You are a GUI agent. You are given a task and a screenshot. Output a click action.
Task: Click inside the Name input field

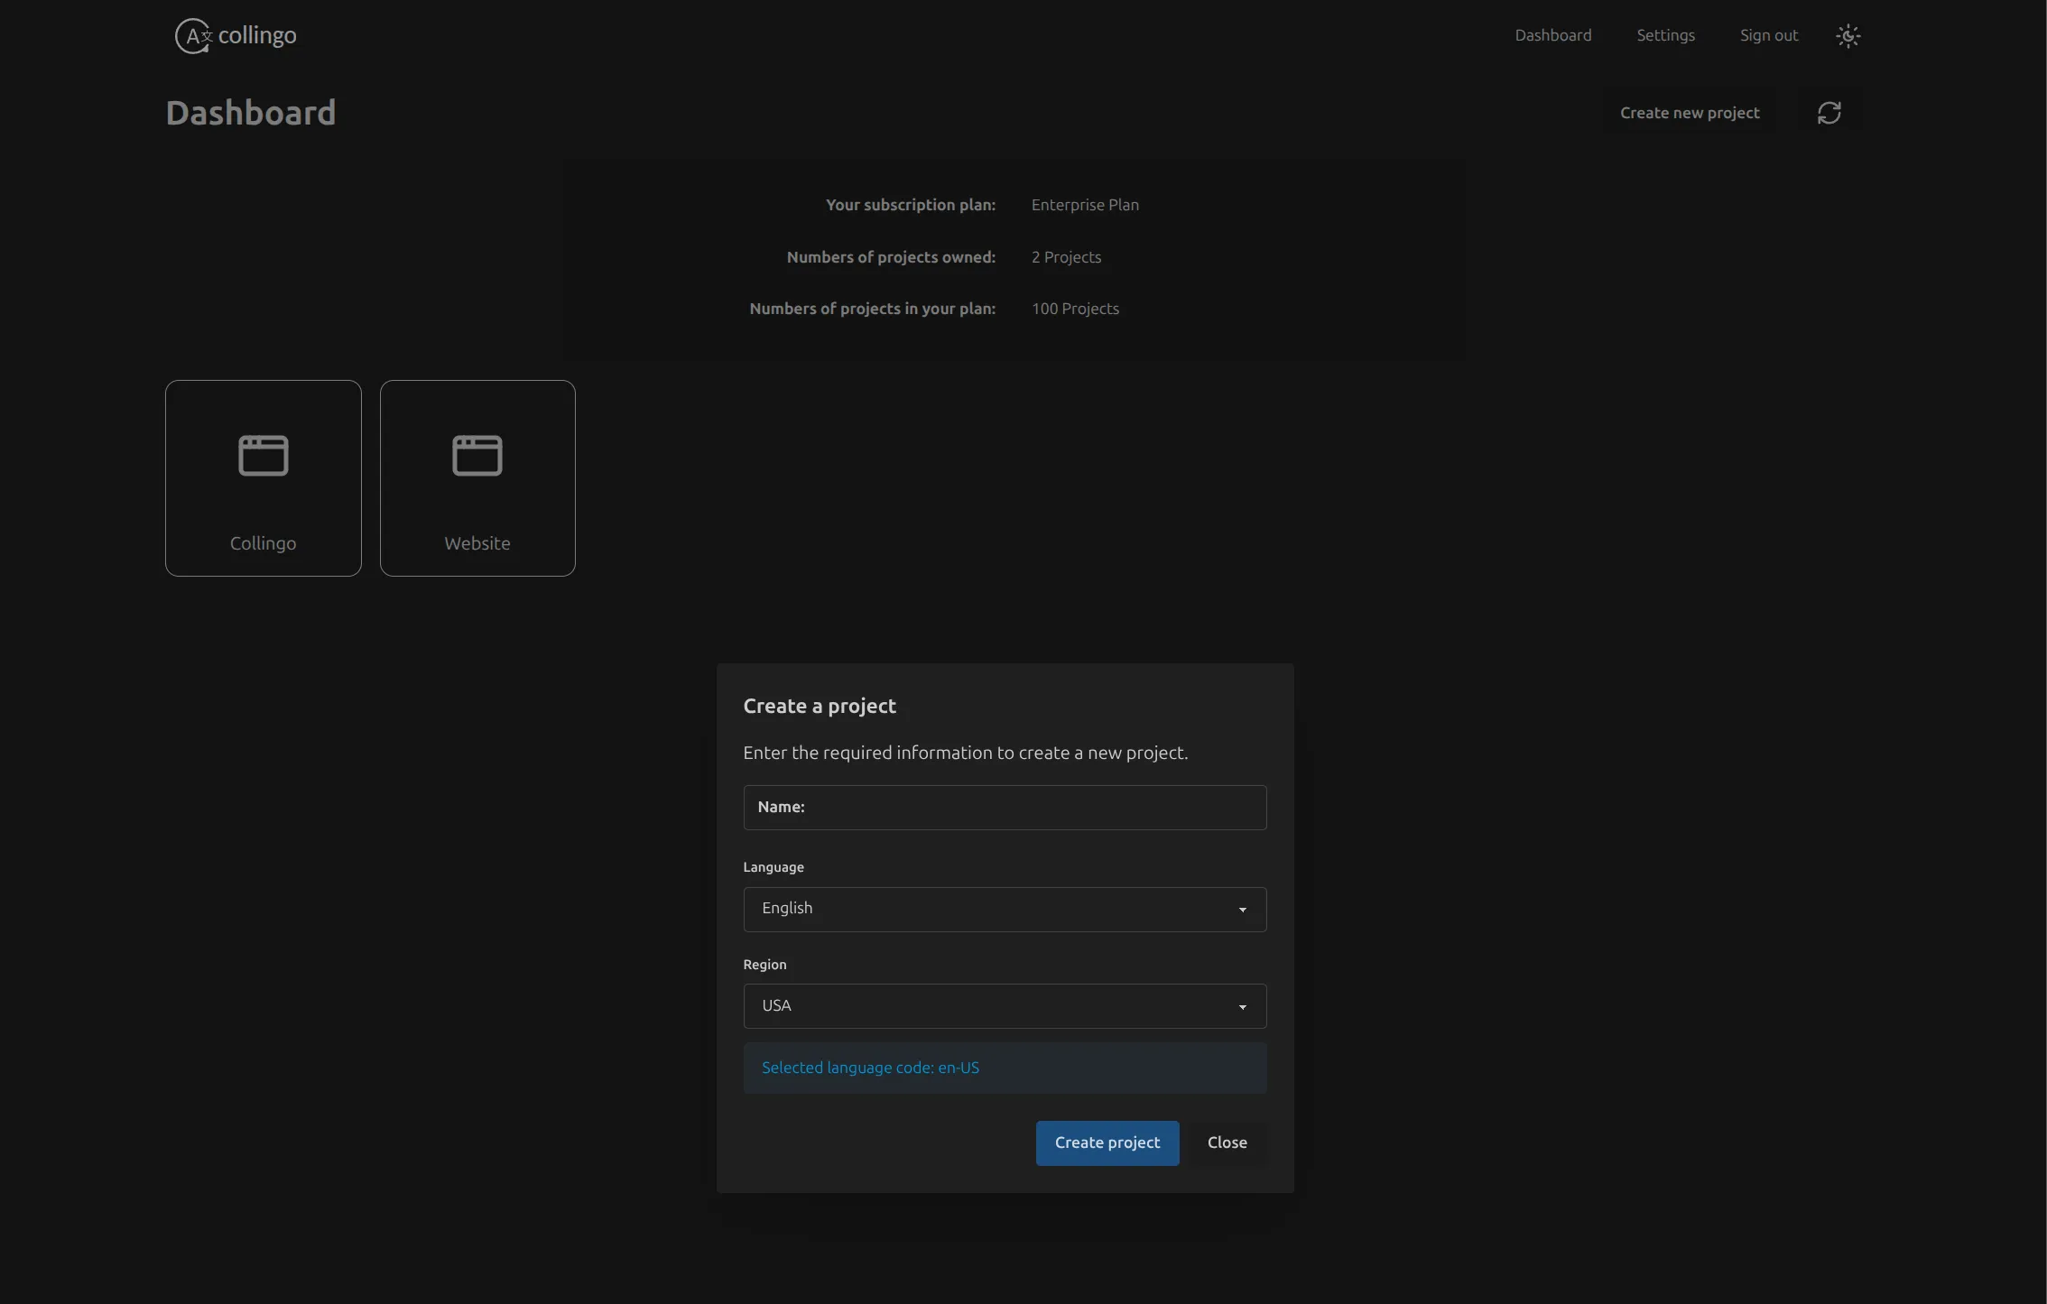tap(1004, 807)
